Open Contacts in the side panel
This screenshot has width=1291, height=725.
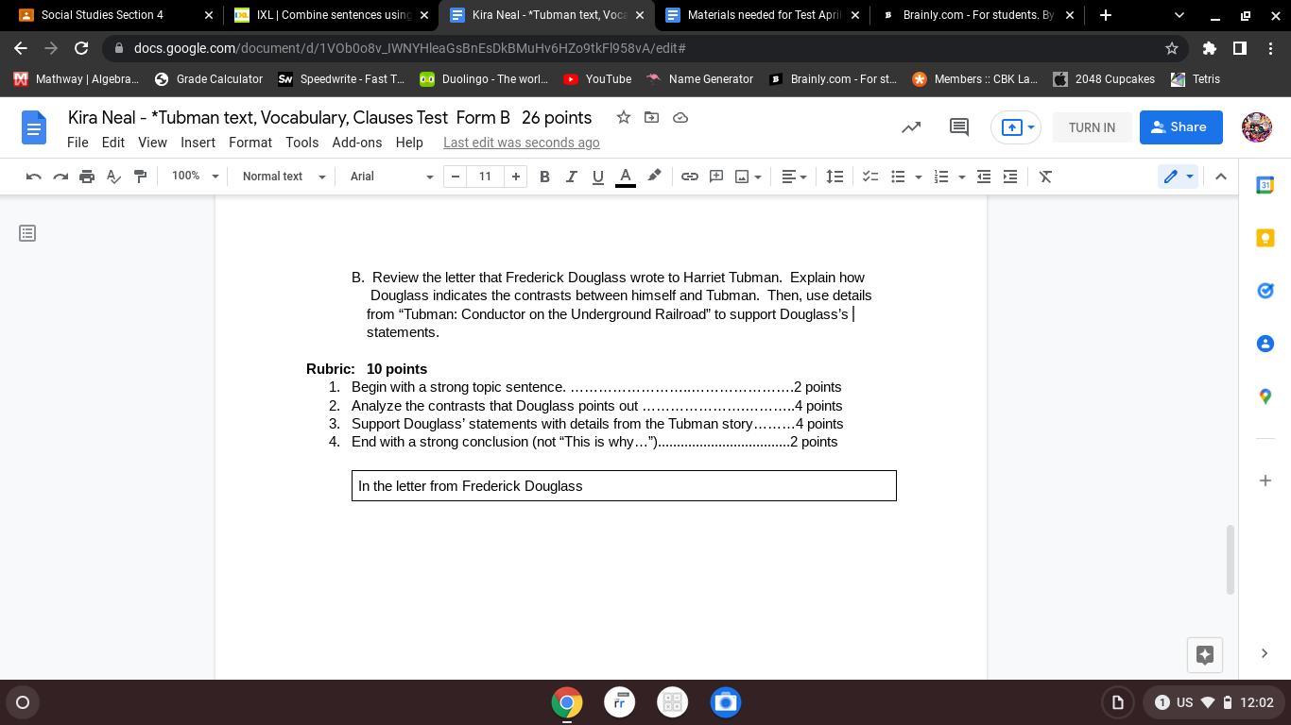pos(1265,344)
